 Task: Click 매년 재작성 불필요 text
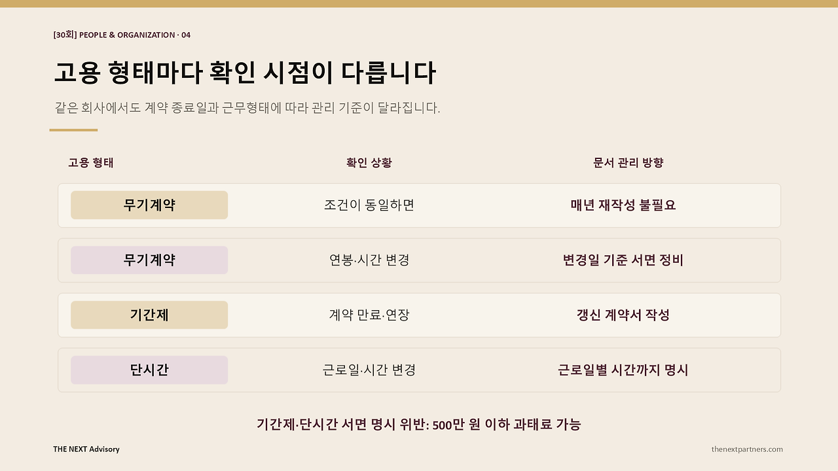pyautogui.click(x=623, y=205)
